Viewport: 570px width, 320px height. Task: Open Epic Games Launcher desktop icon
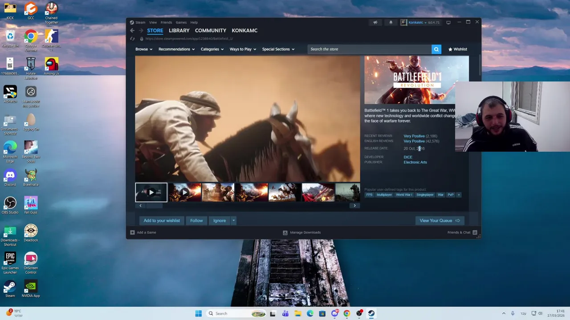click(x=10, y=262)
